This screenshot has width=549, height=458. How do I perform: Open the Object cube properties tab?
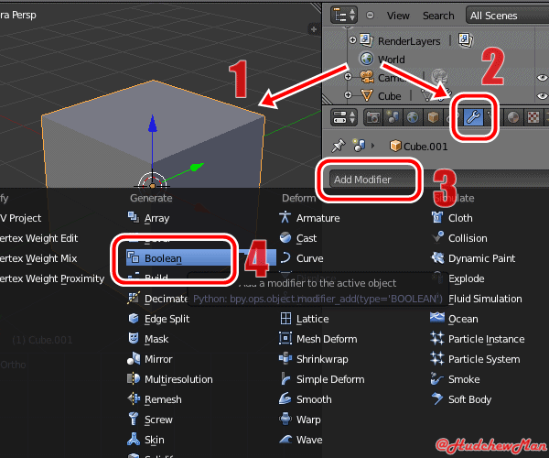pos(433,117)
